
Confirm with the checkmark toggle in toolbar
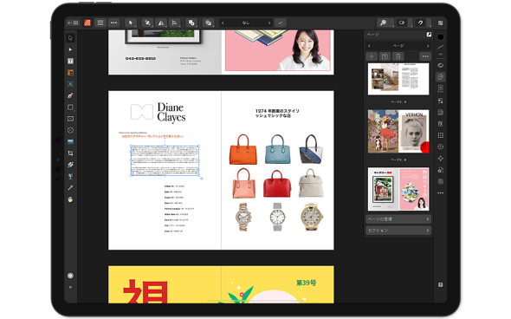[x=280, y=23]
